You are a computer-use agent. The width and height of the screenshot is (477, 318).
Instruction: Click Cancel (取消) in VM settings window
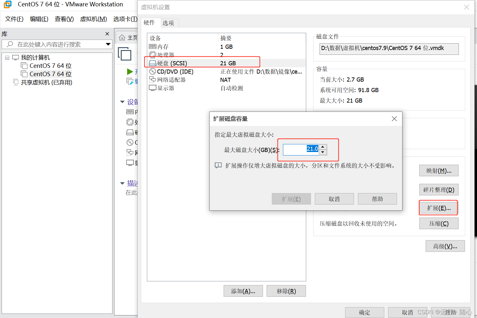coord(407,312)
